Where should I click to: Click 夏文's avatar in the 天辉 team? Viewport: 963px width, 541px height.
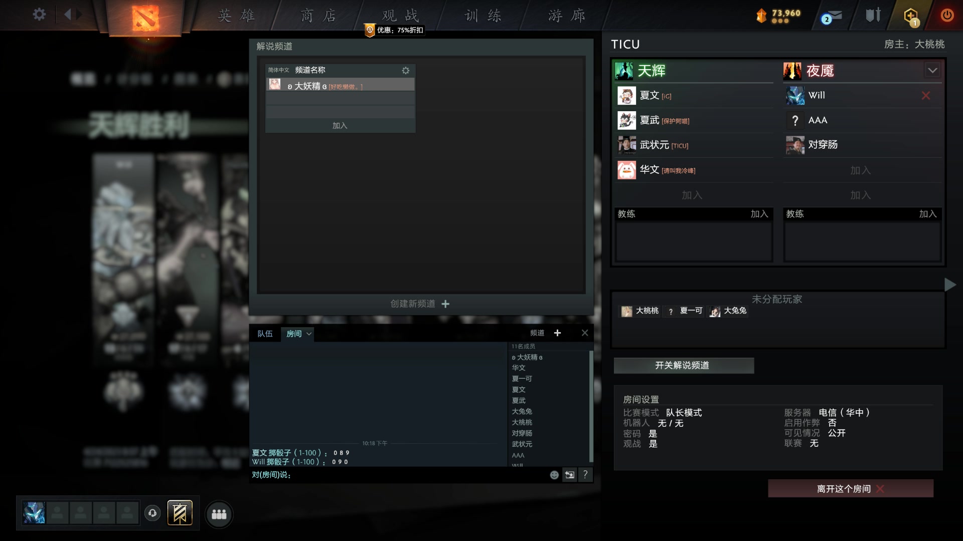(x=626, y=96)
